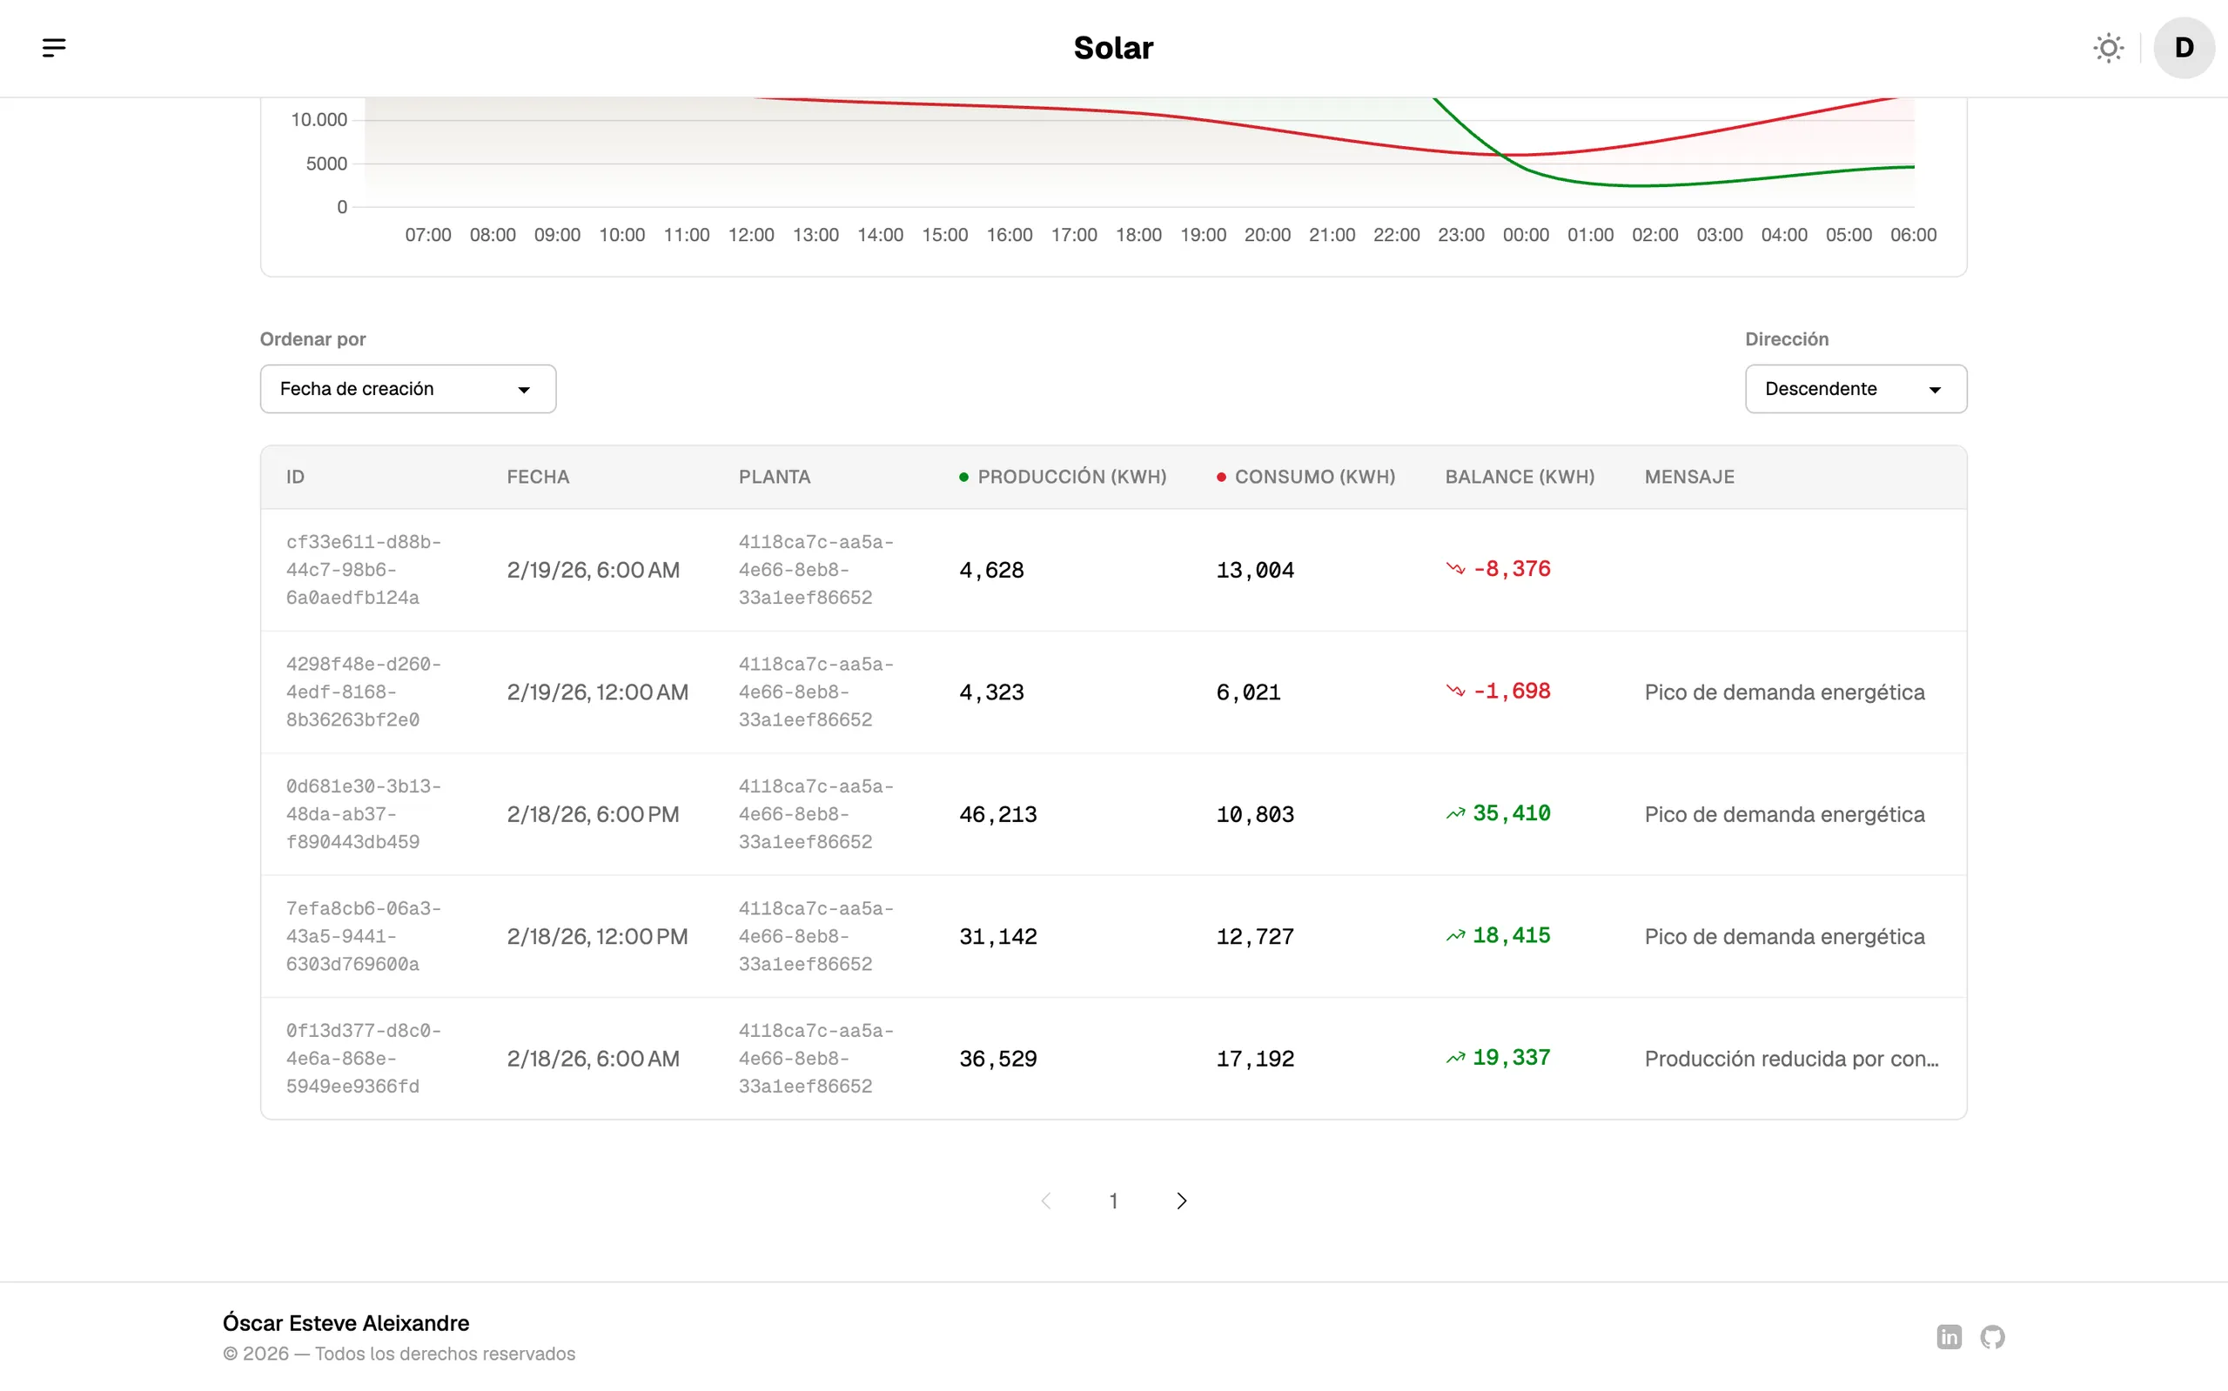Open the GitHub link in footer
This screenshot has width=2228, height=1391.
point(1991,1336)
